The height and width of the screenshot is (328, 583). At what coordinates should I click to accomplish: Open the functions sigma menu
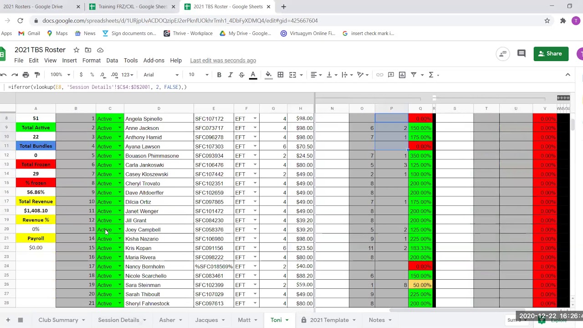coord(431,75)
